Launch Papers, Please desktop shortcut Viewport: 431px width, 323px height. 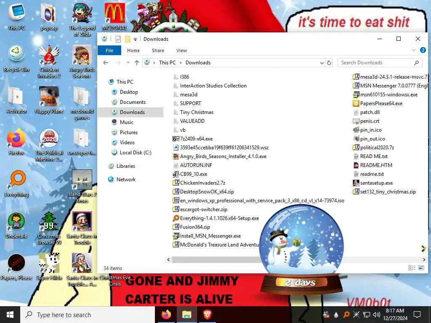pyautogui.click(x=16, y=267)
